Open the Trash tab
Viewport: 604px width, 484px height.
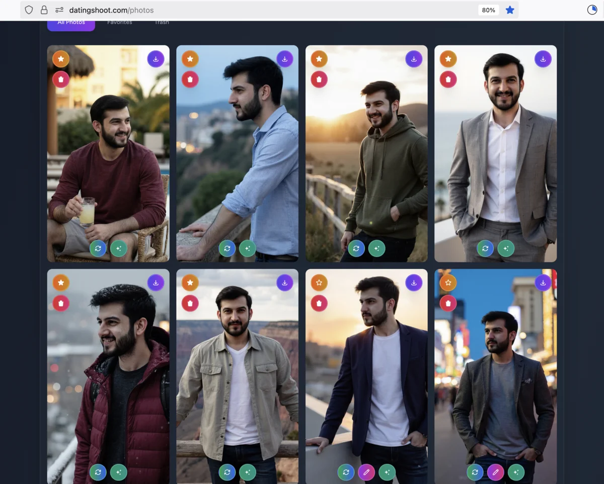(x=162, y=23)
